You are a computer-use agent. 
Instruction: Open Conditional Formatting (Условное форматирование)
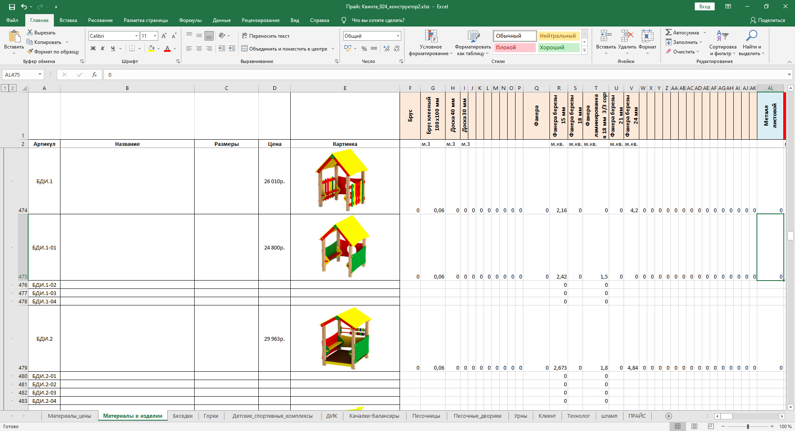tap(431, 43)
